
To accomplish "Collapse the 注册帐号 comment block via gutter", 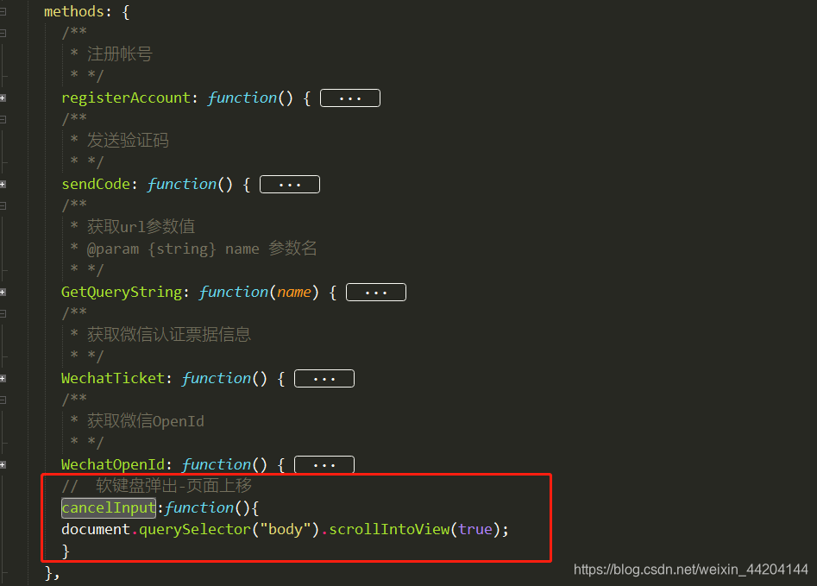I will coord(3,34).
